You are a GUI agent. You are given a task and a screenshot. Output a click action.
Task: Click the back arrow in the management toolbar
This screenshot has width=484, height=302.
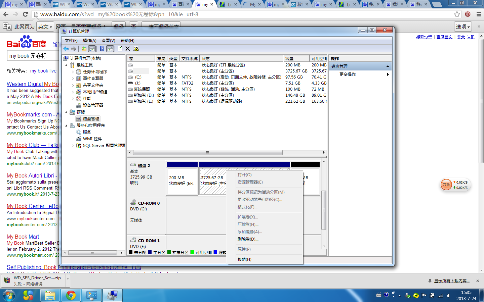pyautogui.click(x=66, y=49)
